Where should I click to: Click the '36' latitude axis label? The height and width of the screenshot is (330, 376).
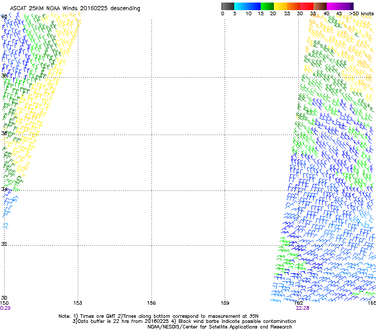tap(4, 133)
